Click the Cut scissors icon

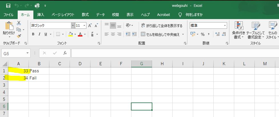coord(19,23)
